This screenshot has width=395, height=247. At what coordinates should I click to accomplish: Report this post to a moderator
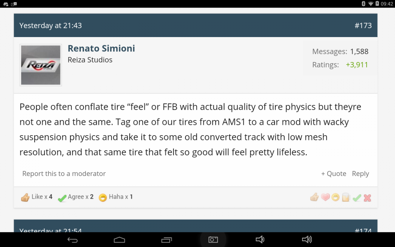tap(64, 174)
